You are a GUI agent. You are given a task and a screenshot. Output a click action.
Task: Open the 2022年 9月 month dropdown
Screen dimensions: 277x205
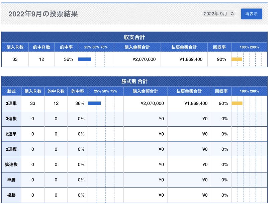(x=219, y=14)
